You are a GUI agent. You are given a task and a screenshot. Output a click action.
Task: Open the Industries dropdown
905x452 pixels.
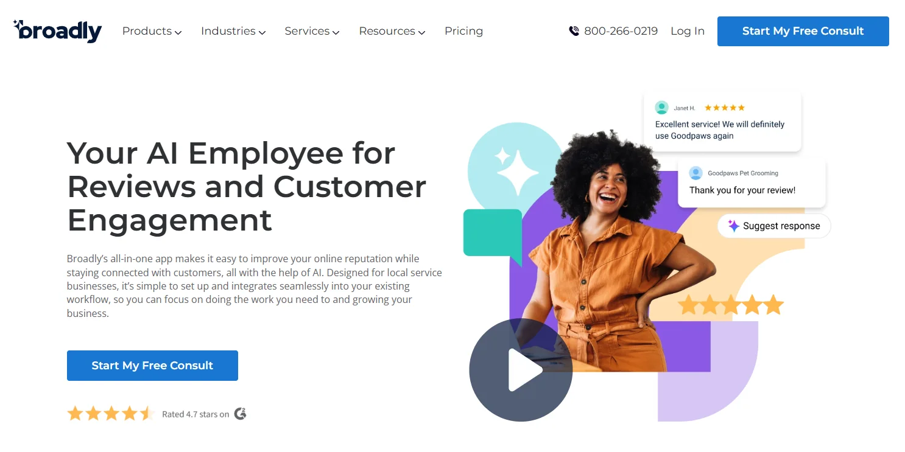pos(233,31)
